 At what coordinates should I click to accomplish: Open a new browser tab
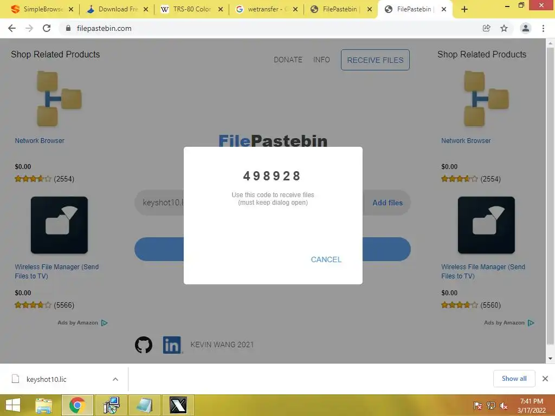464,10
